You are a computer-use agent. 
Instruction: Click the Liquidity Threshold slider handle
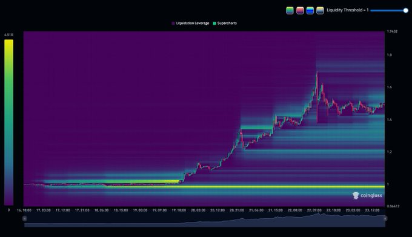coord(406,10)
